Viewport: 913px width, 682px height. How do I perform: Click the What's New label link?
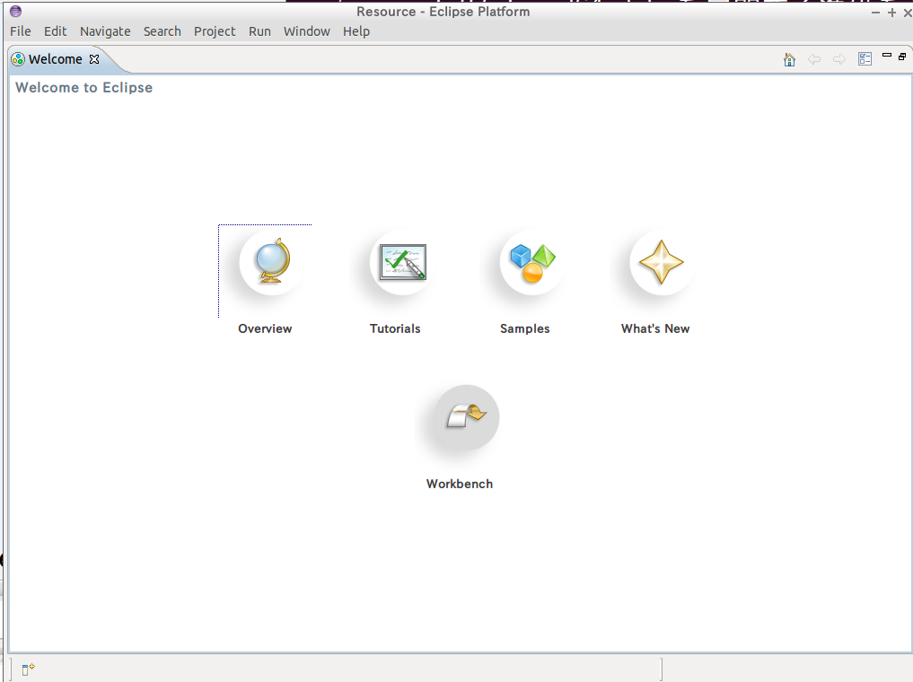655,328
